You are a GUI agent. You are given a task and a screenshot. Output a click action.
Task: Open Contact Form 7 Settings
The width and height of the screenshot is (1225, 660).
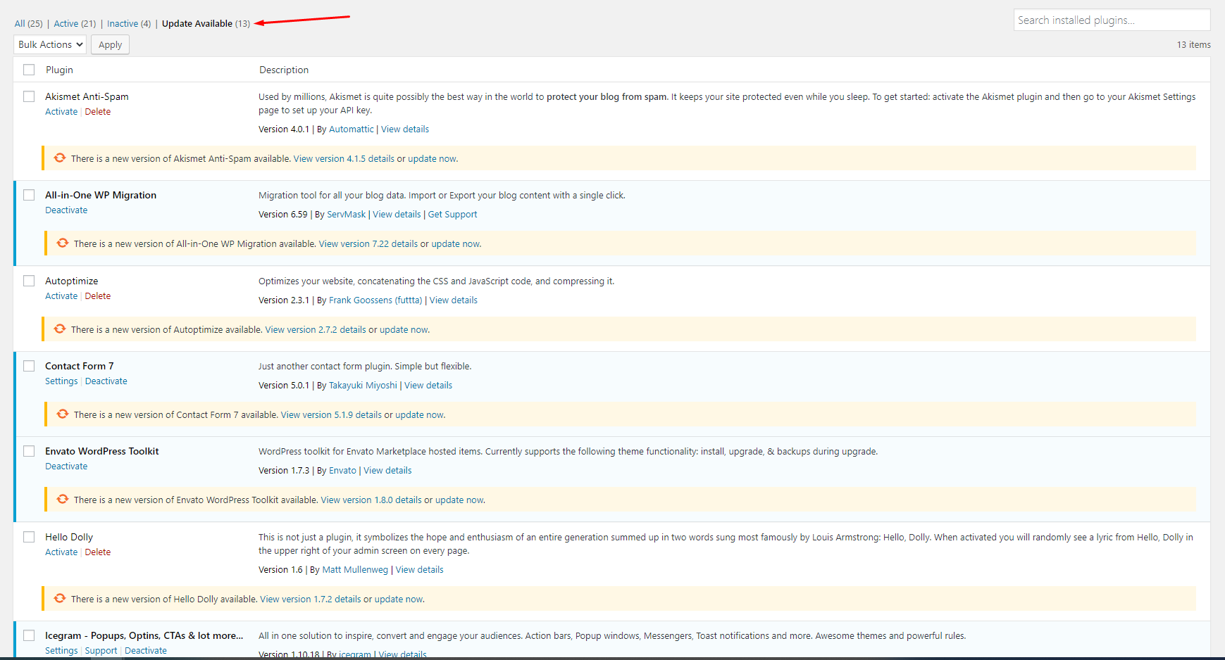click(61, 381)
